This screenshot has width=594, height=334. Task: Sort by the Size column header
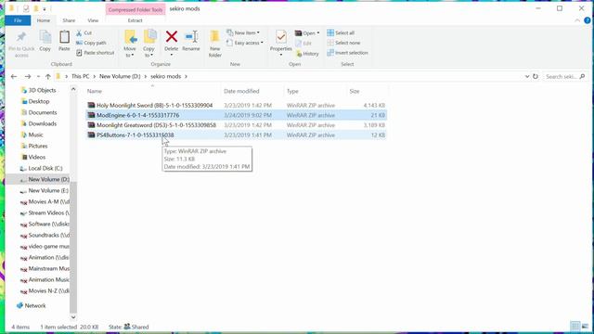pyautogui.click(x=368, y=91)
